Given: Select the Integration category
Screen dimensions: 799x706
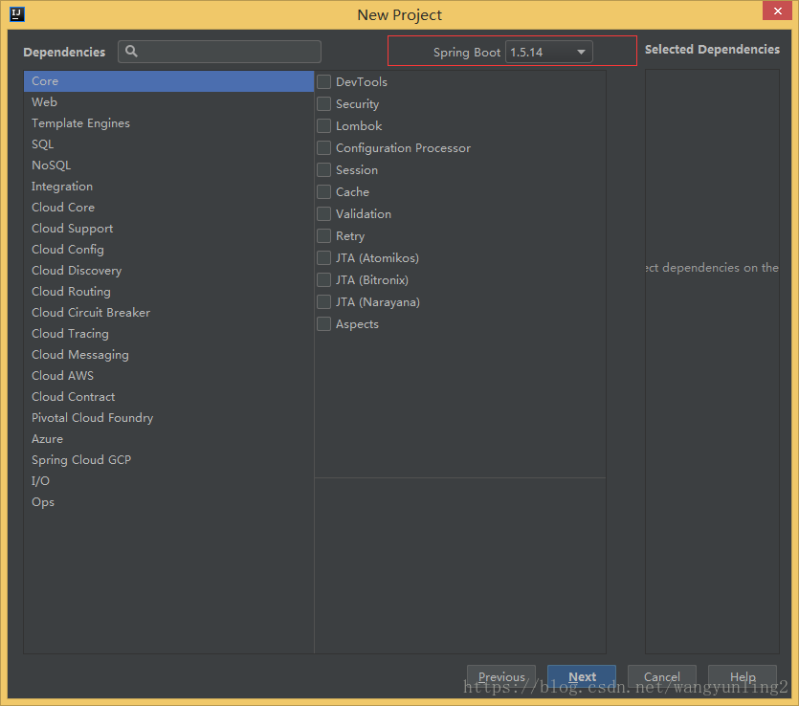Looking at the screenshot, I should 168,187.
